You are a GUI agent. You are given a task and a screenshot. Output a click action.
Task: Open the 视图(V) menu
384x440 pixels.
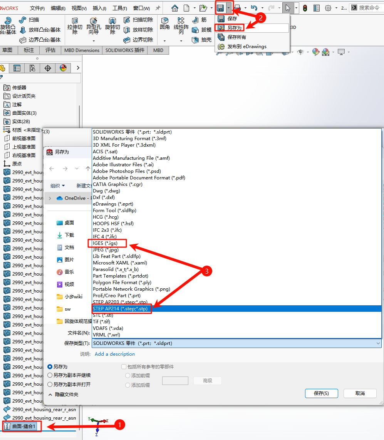[x=79, y=8]
